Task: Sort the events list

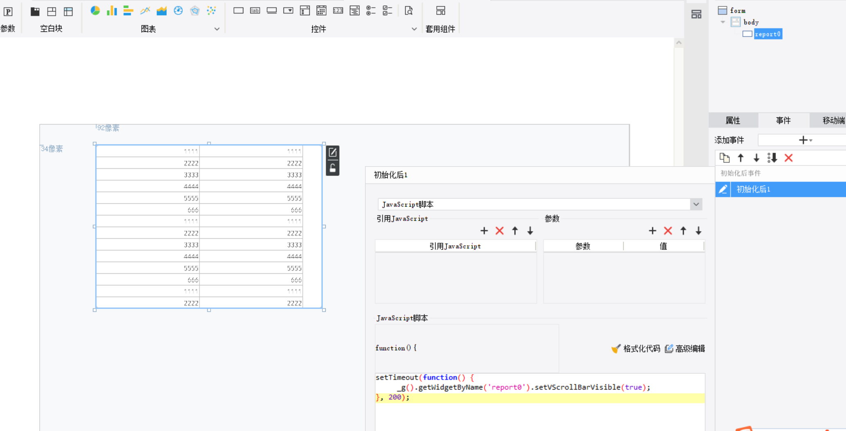Action: (x=772, y=158)
